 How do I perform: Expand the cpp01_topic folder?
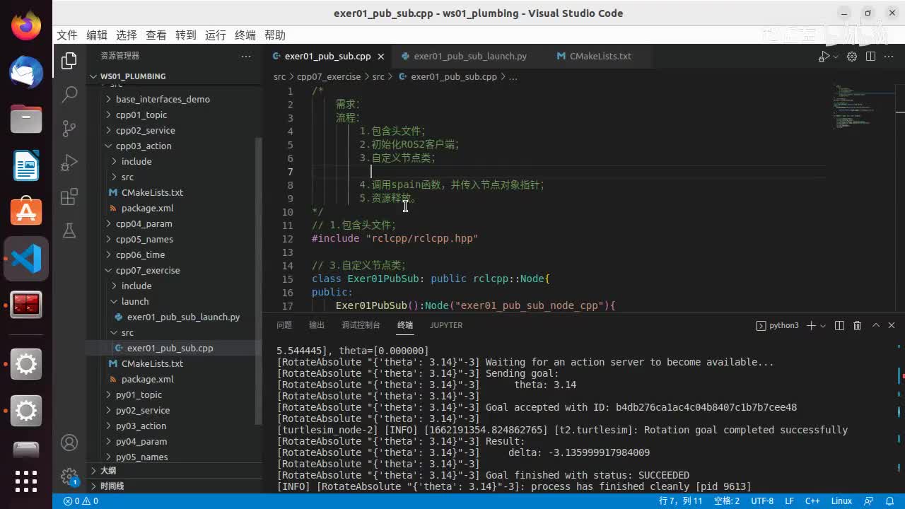point(141,115)
